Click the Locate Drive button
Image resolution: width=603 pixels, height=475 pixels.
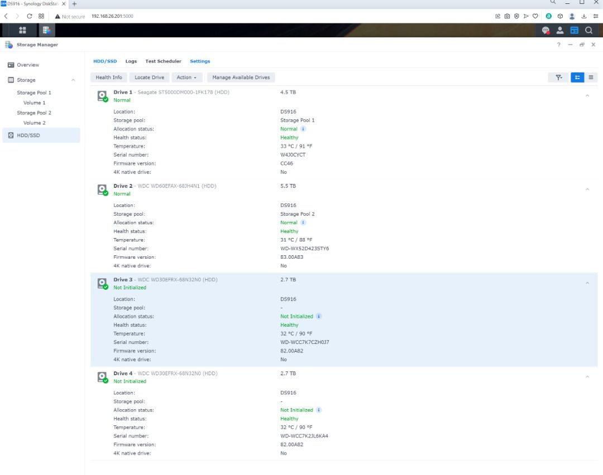149,77
